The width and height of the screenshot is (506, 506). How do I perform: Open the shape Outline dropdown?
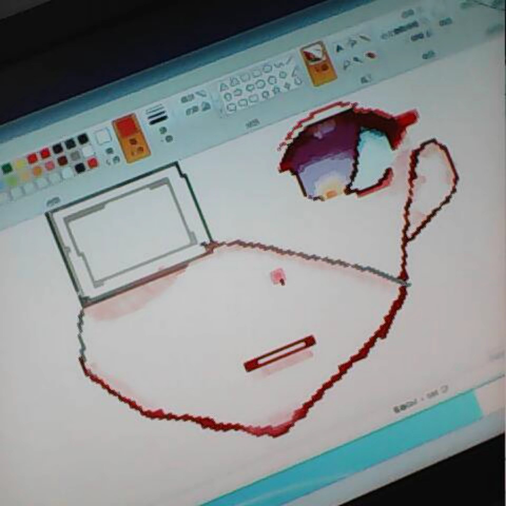point(195,97)
